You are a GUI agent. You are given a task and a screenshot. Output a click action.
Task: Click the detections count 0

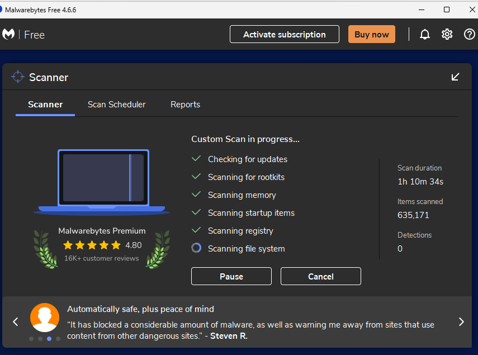click(x=400, y=249)
